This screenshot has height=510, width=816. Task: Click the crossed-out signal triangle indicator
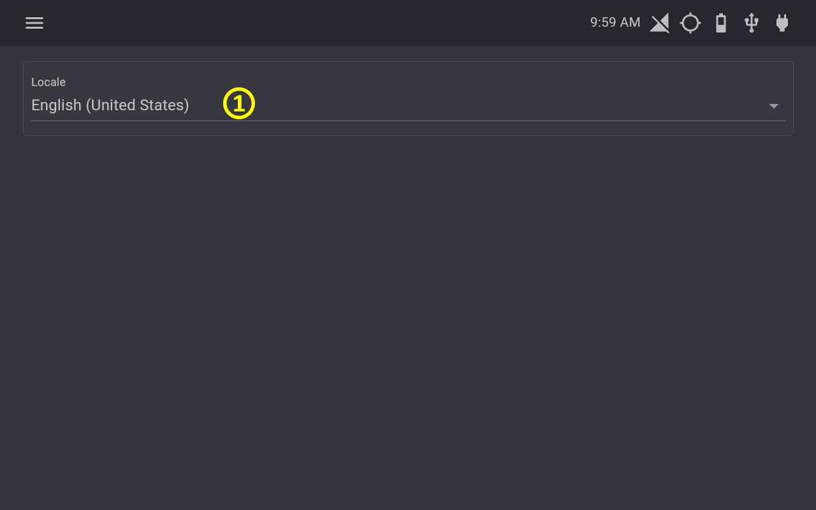pos(660,23)
